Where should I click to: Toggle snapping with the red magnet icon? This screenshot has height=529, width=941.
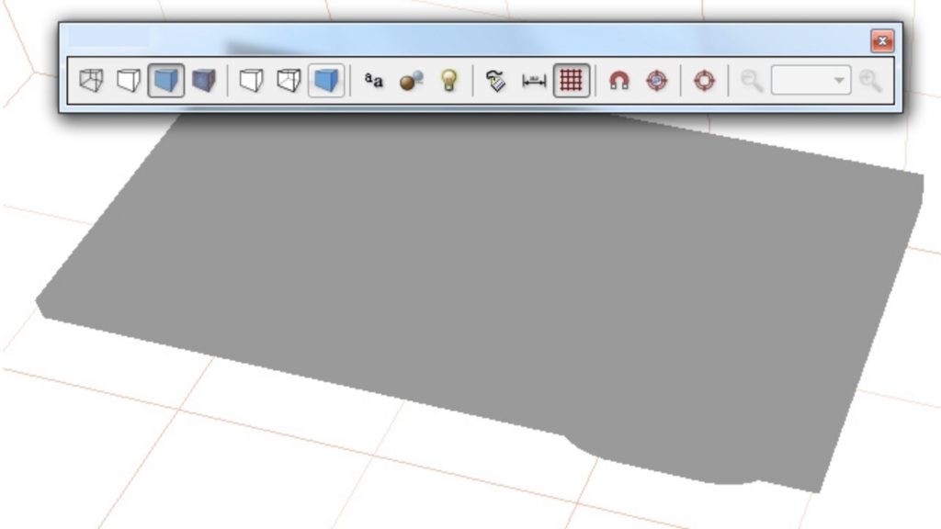pos(619,81)
